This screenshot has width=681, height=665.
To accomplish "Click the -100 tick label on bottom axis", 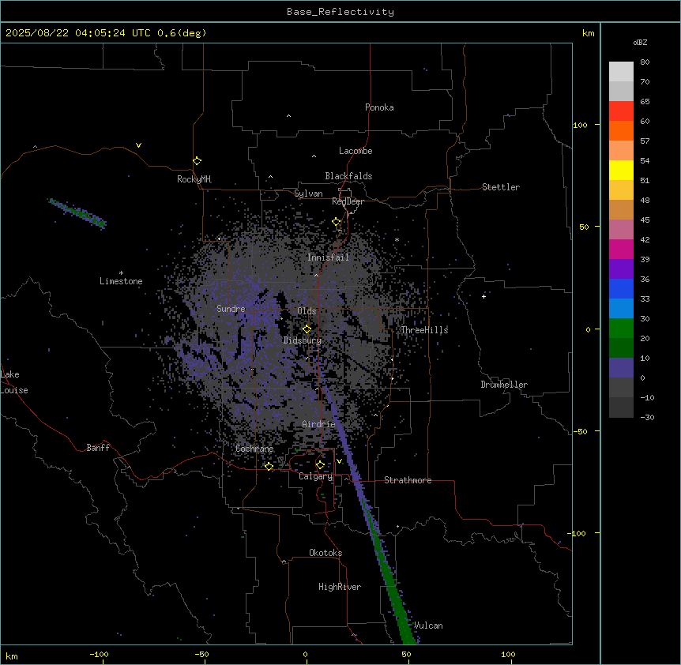I will [x=99, y=654].
